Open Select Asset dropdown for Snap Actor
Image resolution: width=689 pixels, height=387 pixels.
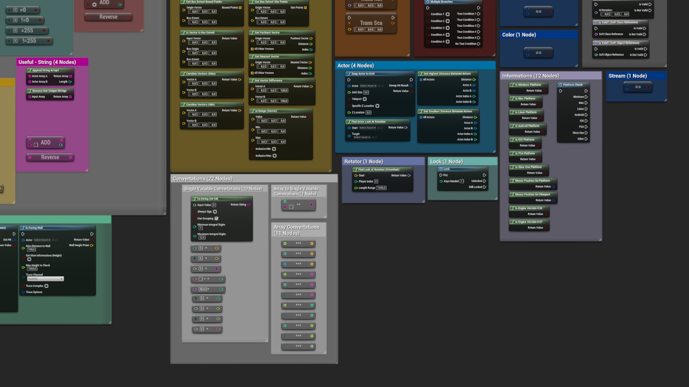(x=368, y=86)
